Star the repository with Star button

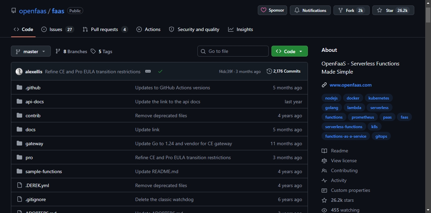[393, 10]
